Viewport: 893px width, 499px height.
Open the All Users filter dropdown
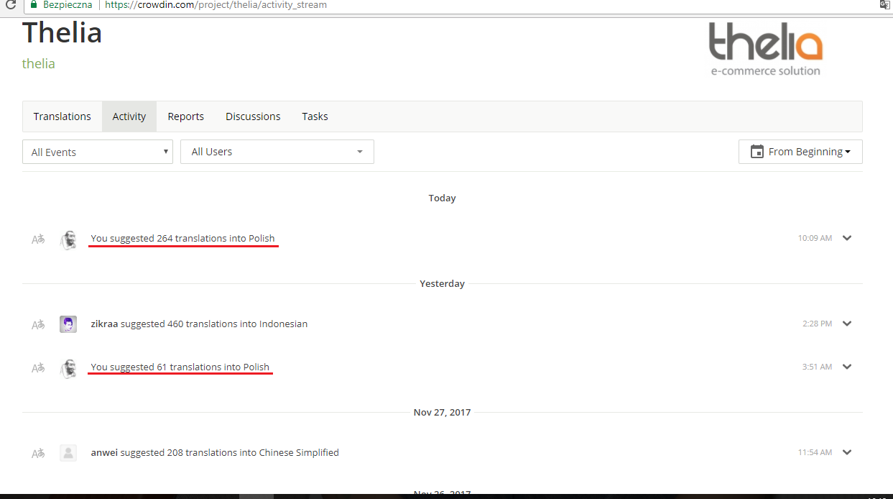(x=277, y=152)
